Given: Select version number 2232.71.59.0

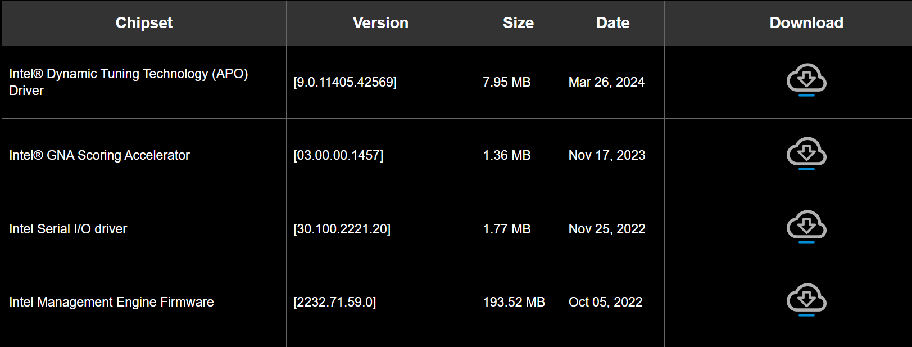Looking at the screenshot, I should [x=334, y=302].
